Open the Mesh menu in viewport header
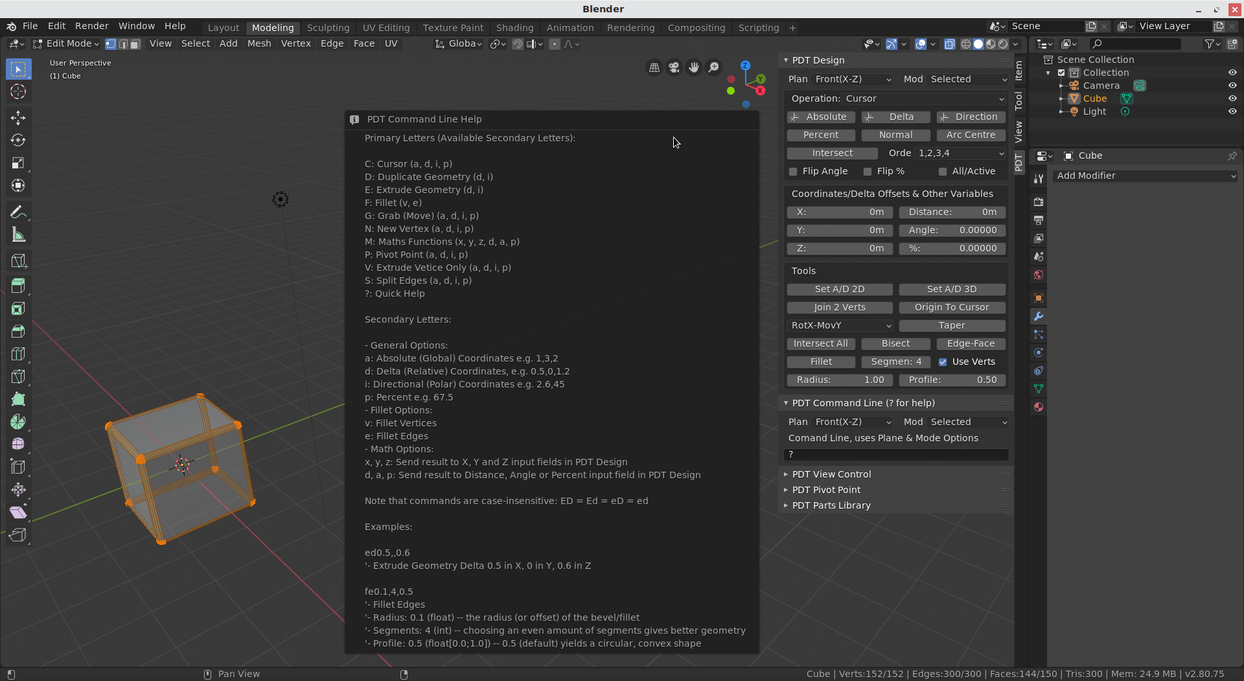This screenshot has height=681, width=1244. coord(259,43)
